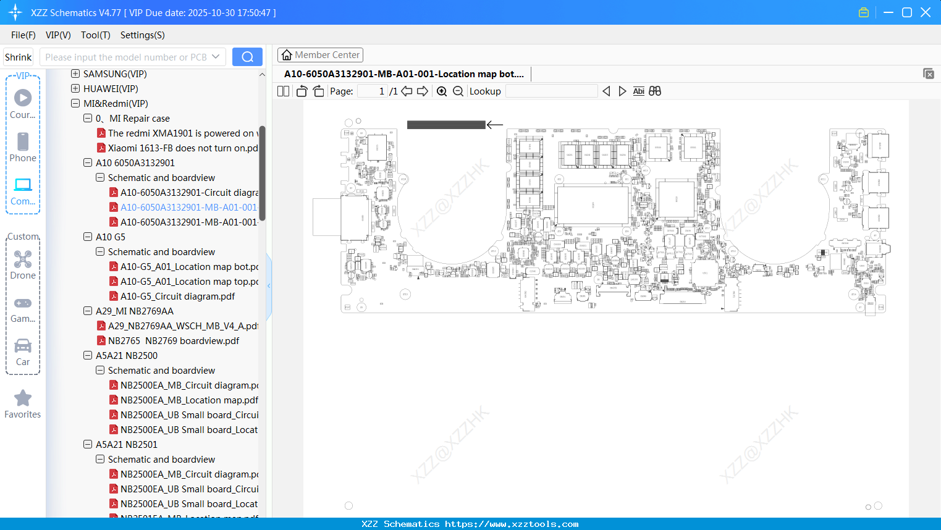Collapse the A5A21 NB2501 node
The image size is (941, 530).
point(88,444)
